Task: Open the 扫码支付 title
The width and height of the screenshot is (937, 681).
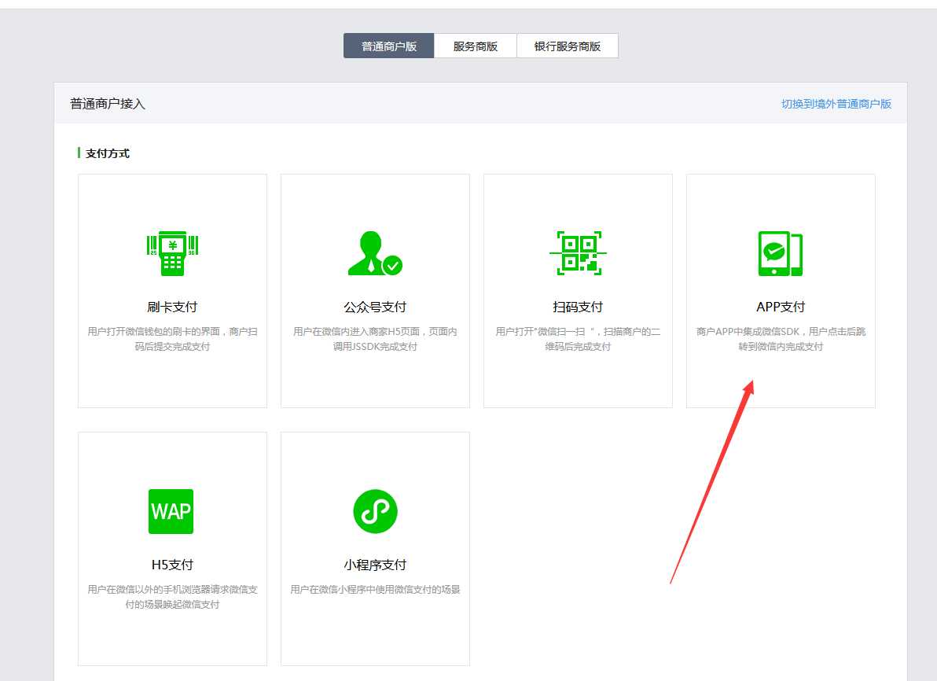Action: pyautogui.click(x=578, y=307)
